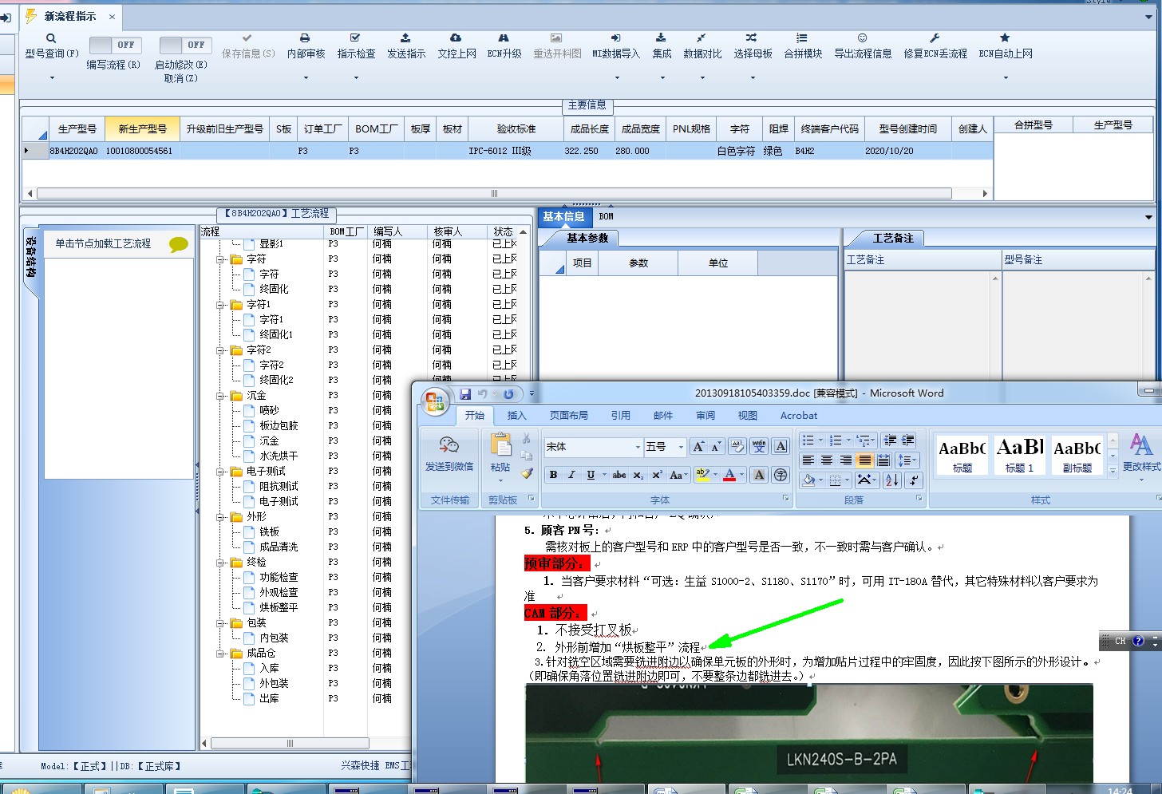The height and width of the screenshot is (794, 1162).
Task: Click the Save icon in Word quick access
Action: pyautogui.click(x=465, y=394)
